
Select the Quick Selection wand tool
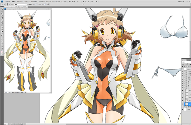coord(2,15)
